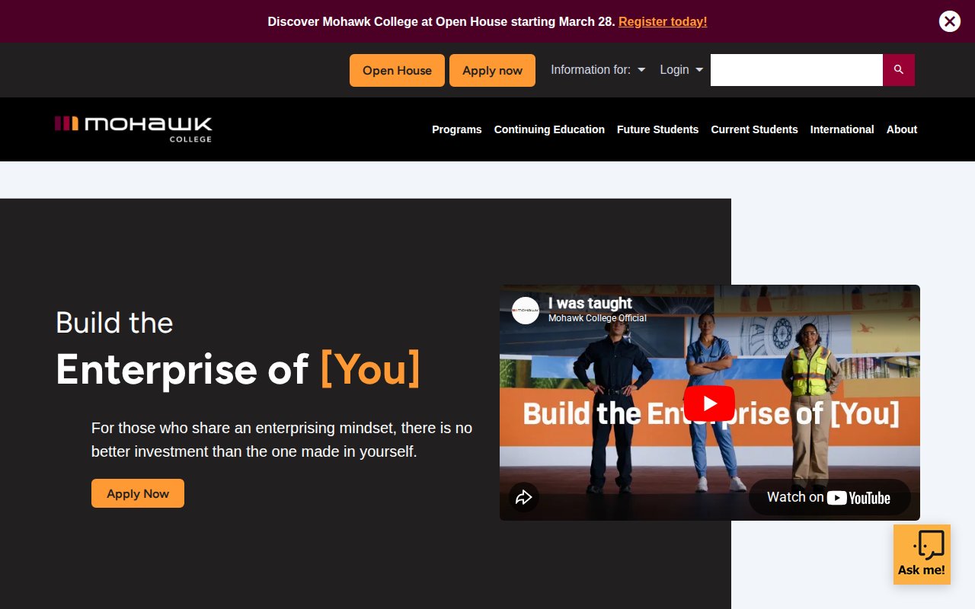Open the International menu item

pyautogui.click(x=842, y=129)
